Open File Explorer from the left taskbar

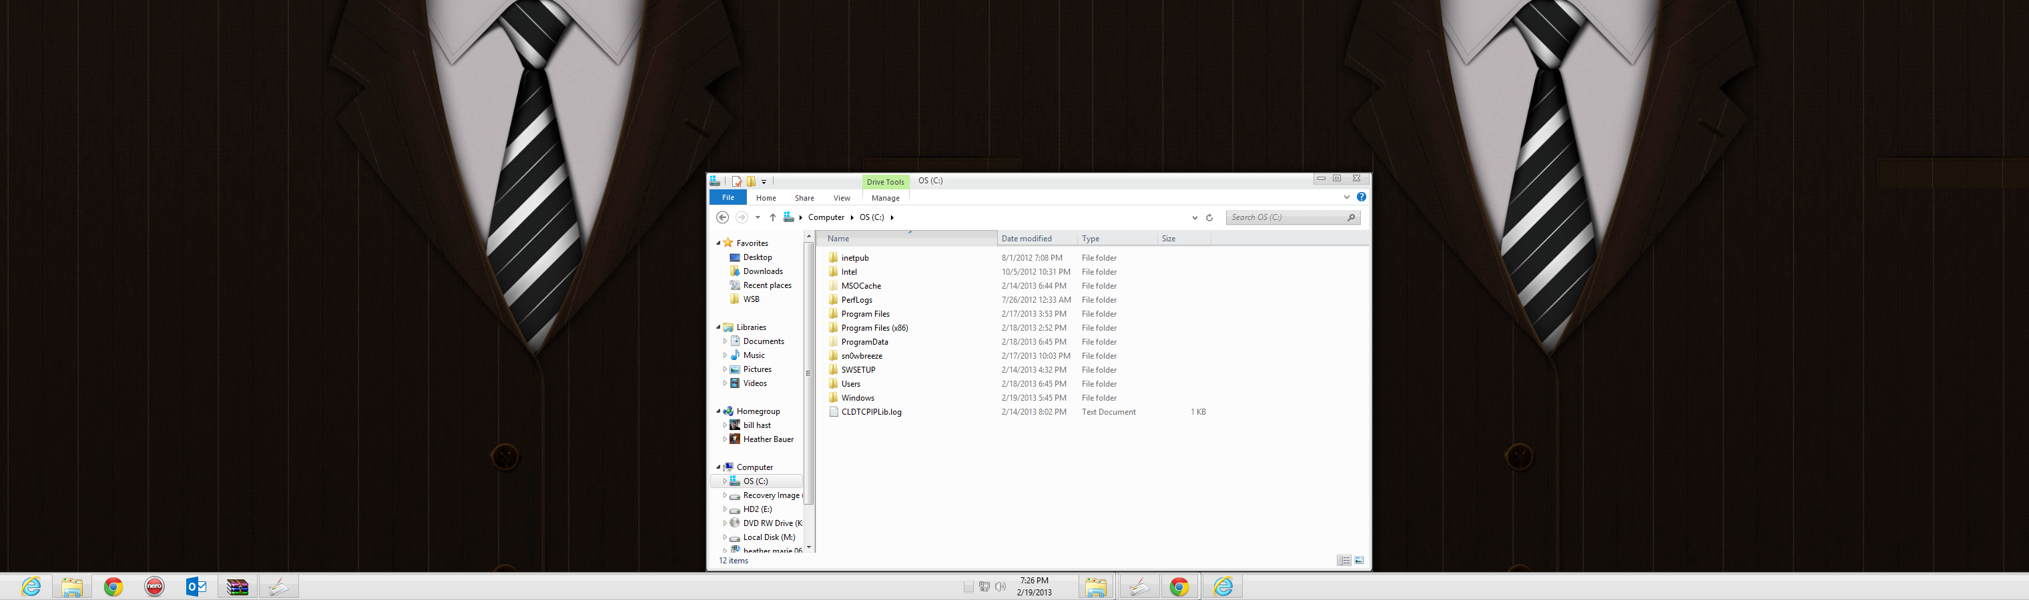73,587
